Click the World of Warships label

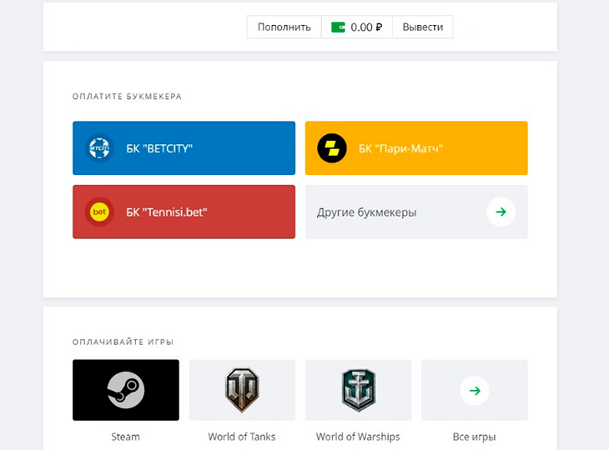(x=358, y=437)
